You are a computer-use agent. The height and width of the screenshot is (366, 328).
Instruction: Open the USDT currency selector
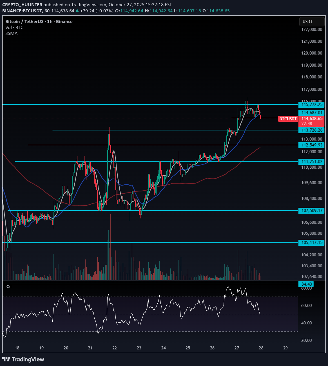(x=307, y=21)
